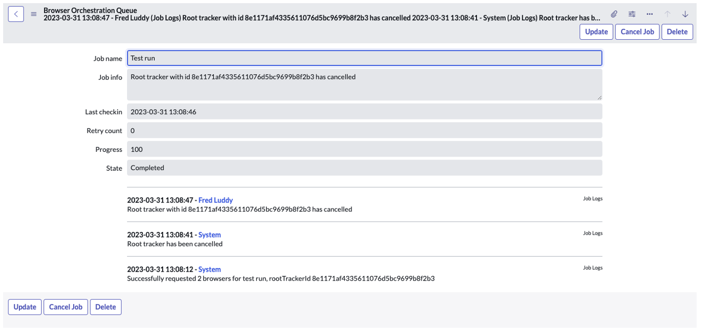705x333 pixels.
Task: Click Fred Luddy's log message with tracker id
Action: pos(240,209)
